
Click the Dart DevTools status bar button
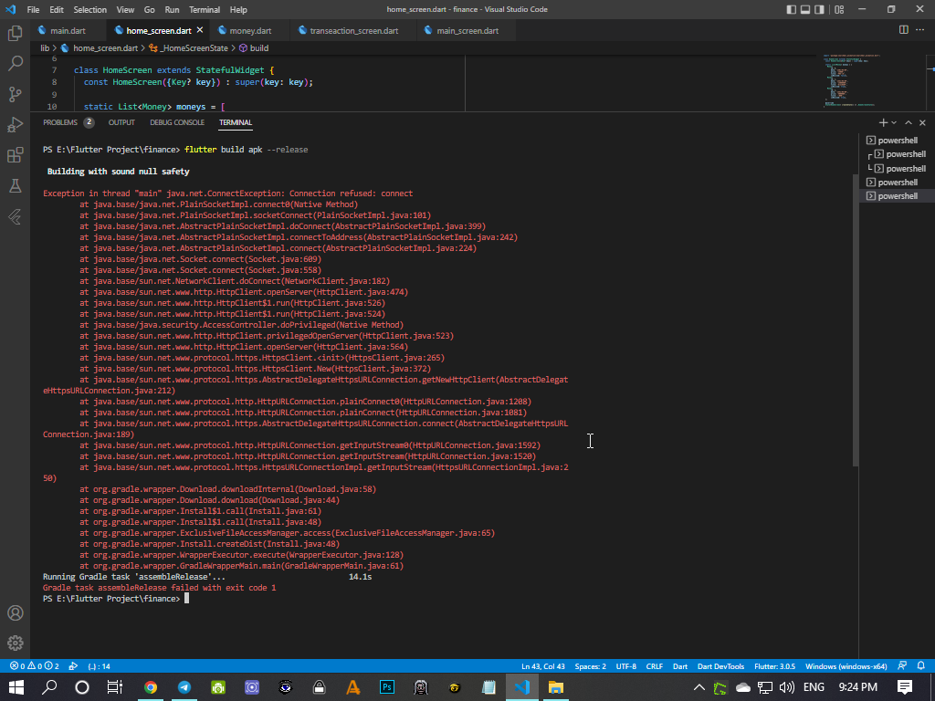point(720,666)
